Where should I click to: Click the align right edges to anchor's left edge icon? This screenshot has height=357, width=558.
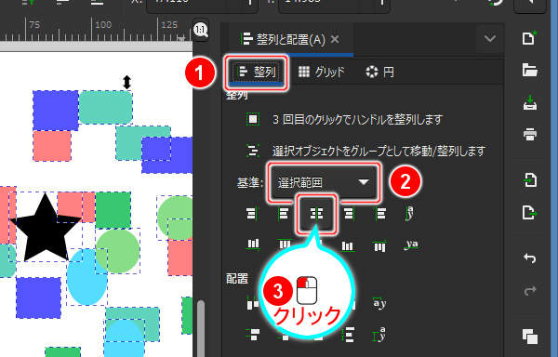point(252,214)
